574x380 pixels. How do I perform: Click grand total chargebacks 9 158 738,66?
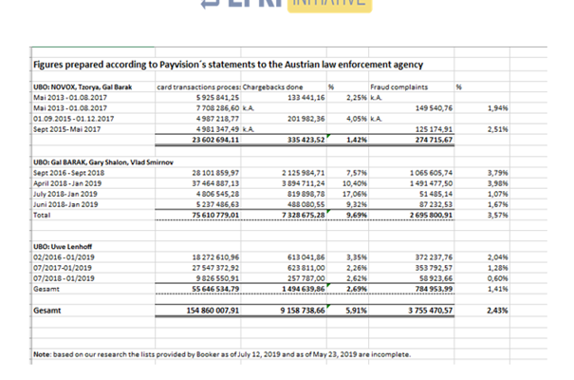point(303,311)
